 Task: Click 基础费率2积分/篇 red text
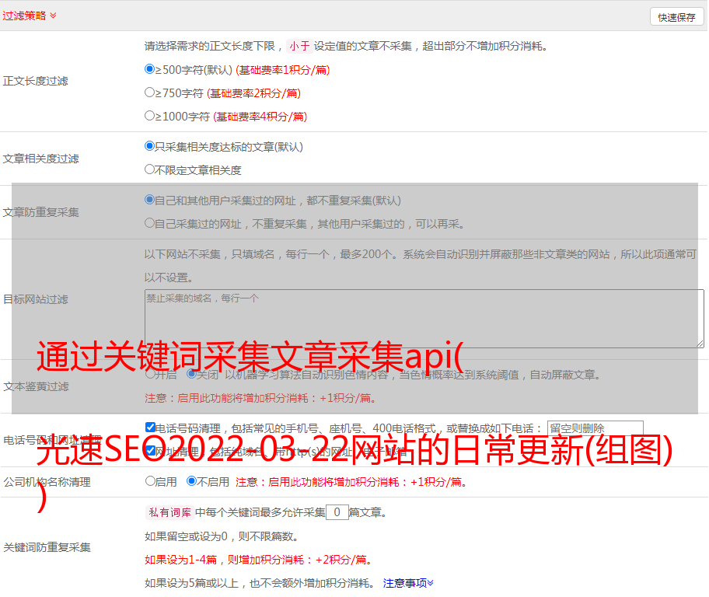click(x=253, y=93)
